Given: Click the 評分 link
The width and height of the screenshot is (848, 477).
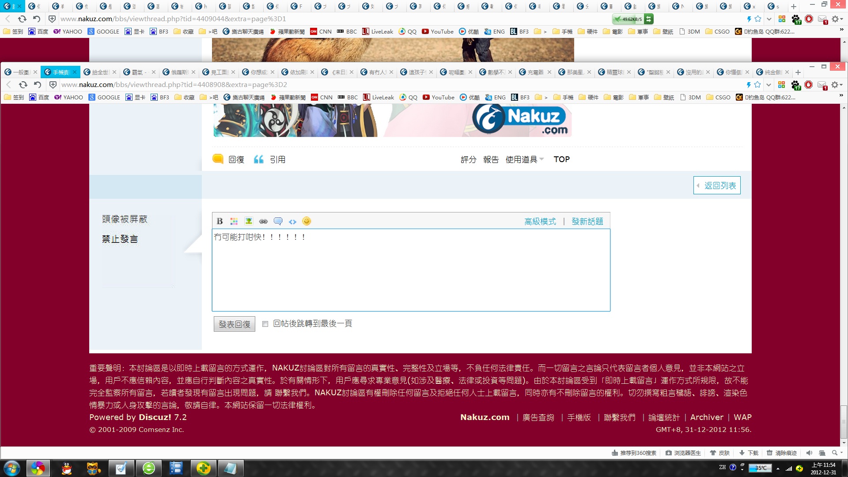Looking at the screenshot, I should 469,159.
